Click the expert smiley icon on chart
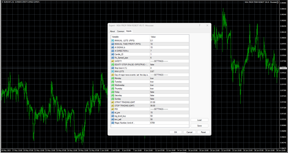 coord(278,2)
